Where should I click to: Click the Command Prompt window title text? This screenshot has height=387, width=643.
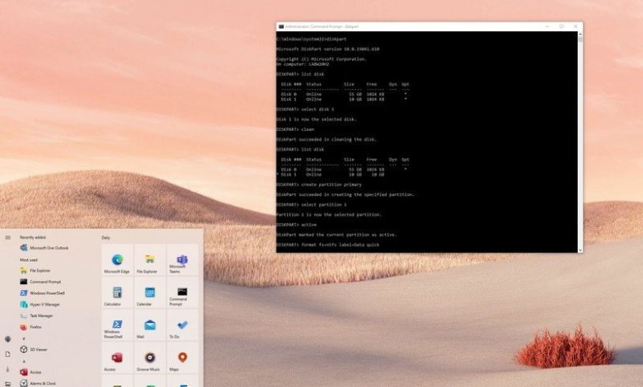pyautogui.click(x=321, y=26)
